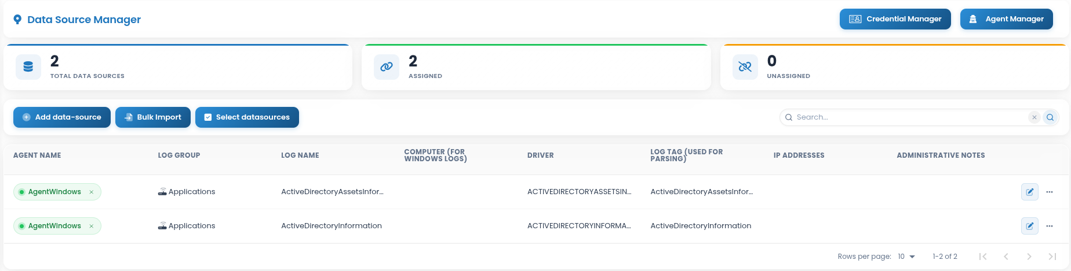Open Credential Manager

click(x=895, y=19)
